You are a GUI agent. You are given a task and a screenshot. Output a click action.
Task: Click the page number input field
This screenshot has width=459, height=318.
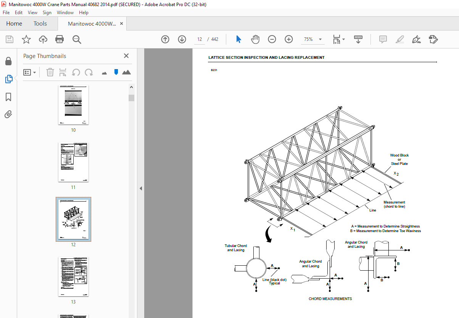pyautogui.click(x=200, y=39)
